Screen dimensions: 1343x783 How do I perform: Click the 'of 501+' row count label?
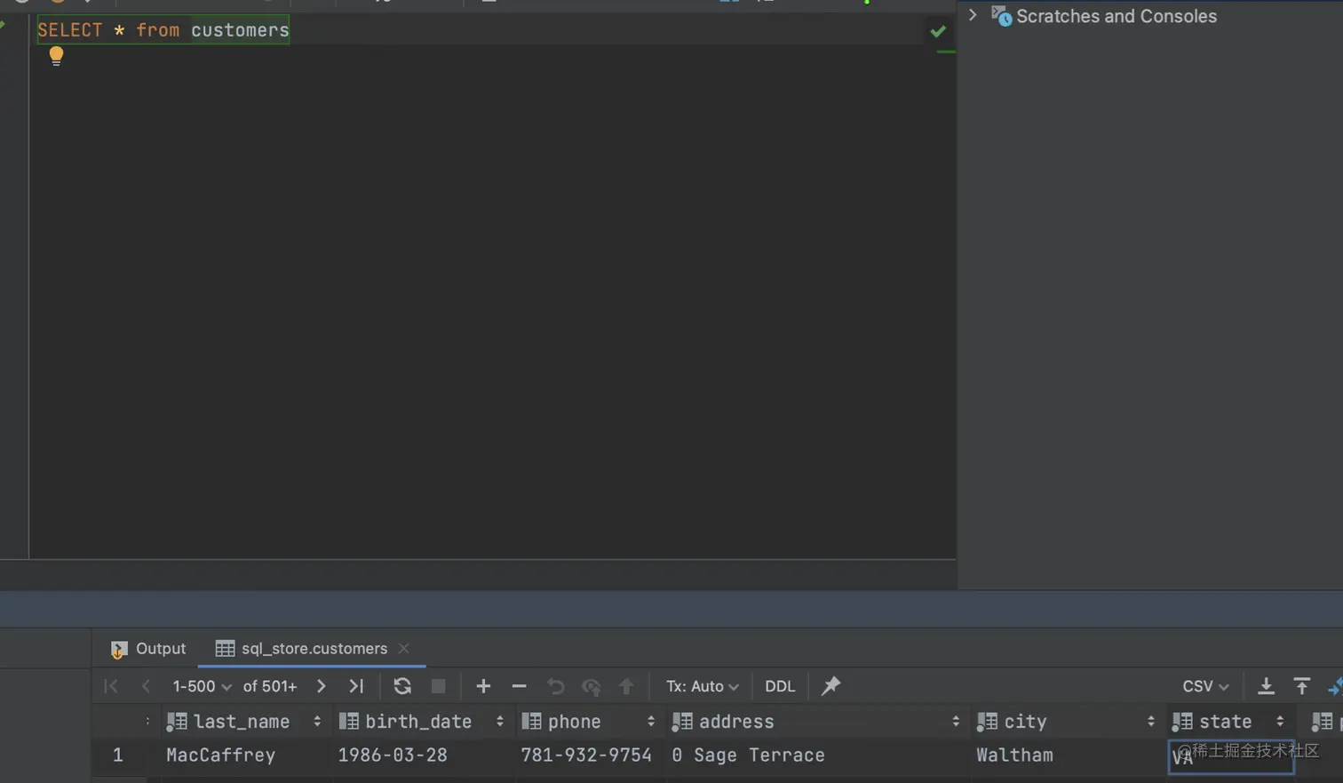(270, 686)
